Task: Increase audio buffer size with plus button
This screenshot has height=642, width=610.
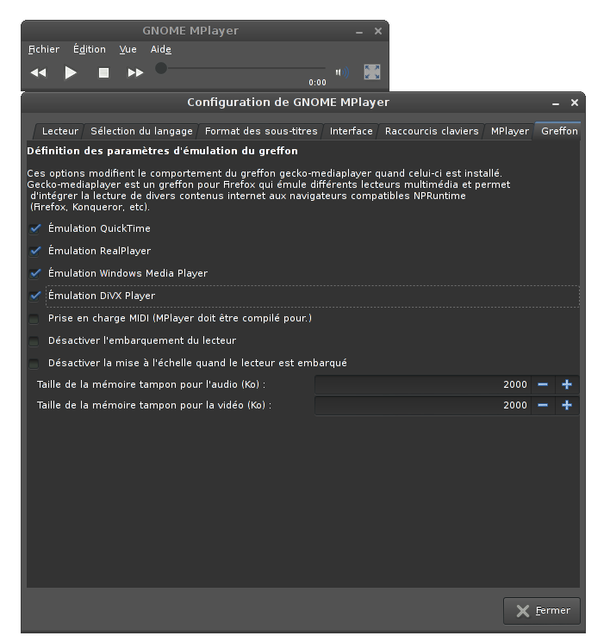Action: (567, 385)
